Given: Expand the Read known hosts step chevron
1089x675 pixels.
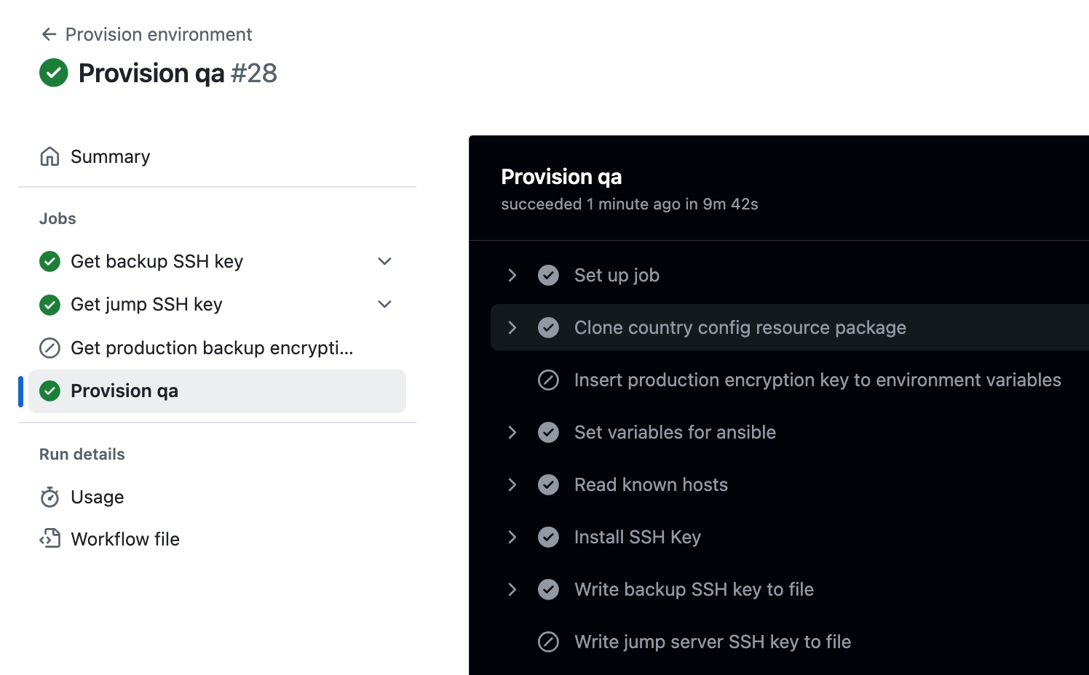Looking at the screenshot, I should tap(512, 484).
